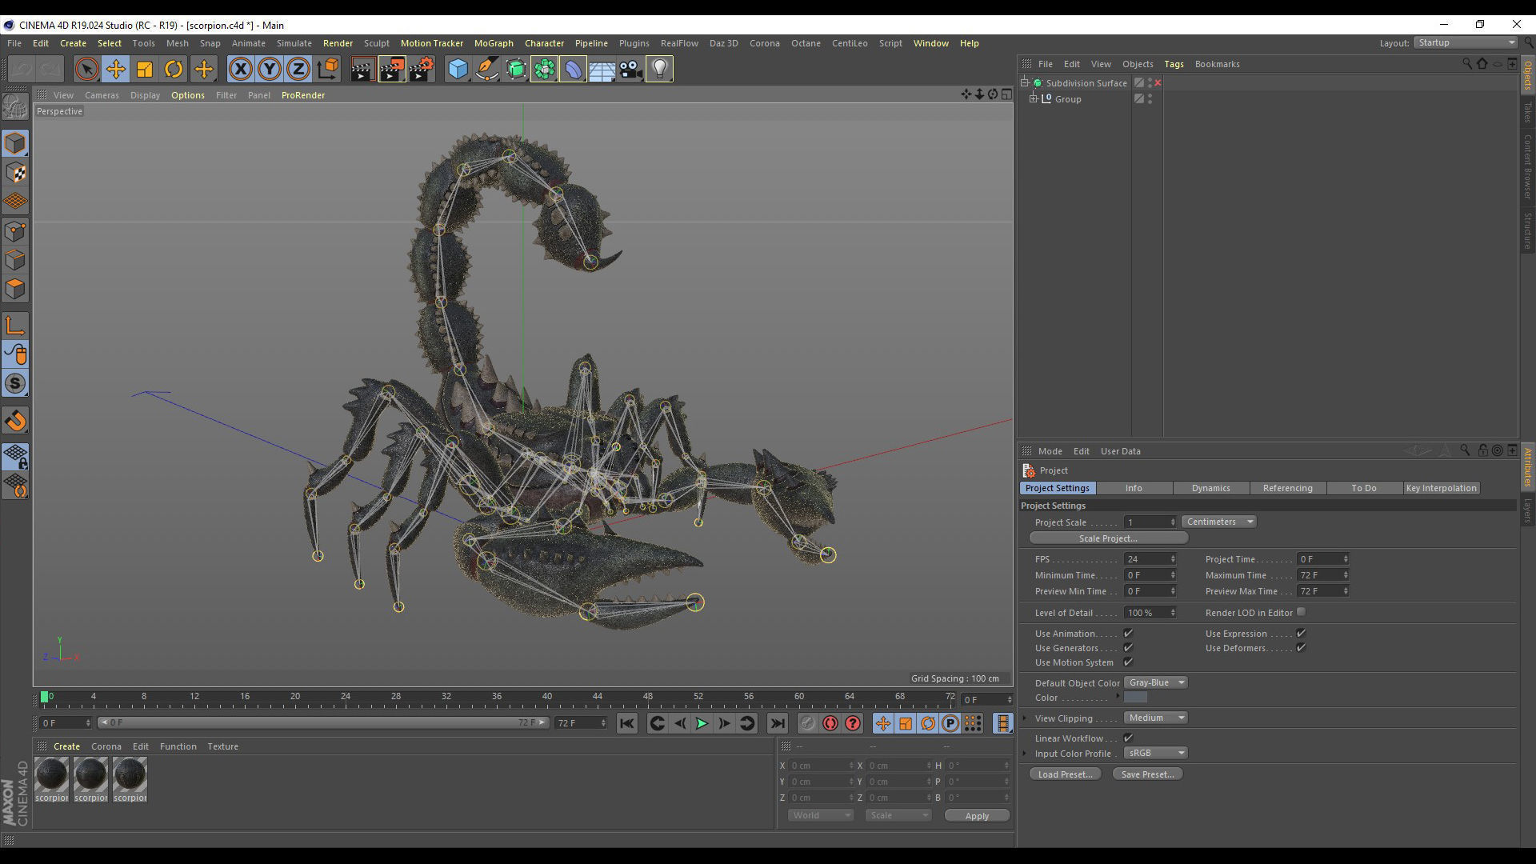
Task: Render the active view
Action: click(x=362, y=70)
